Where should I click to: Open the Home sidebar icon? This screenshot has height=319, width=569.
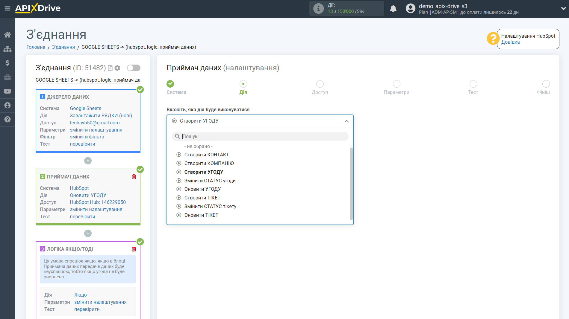tap(7, 35)
